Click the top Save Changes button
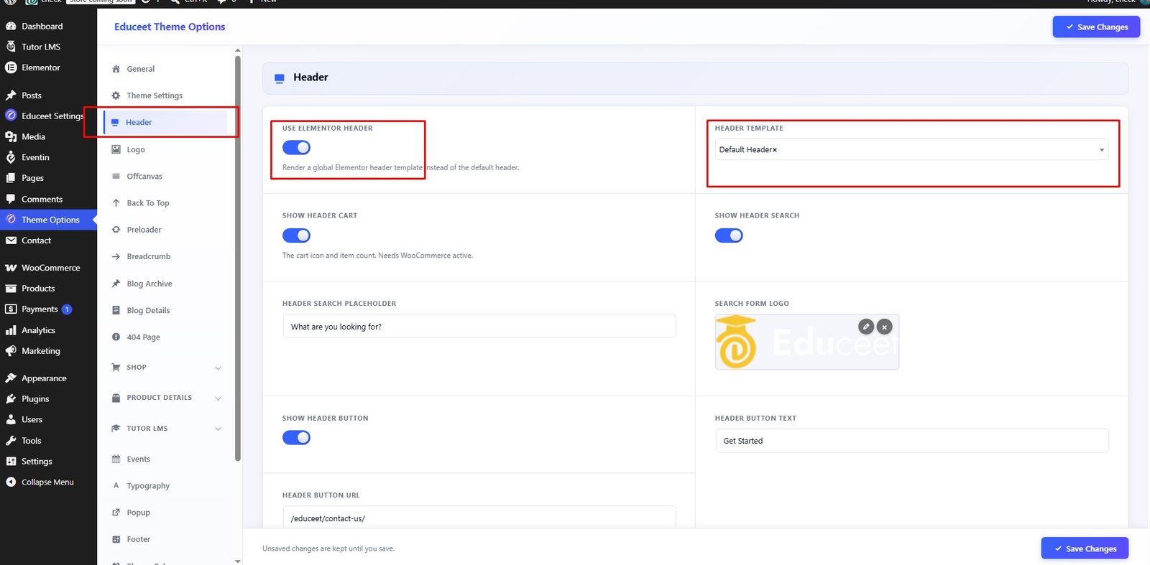 click(1096, 27)
